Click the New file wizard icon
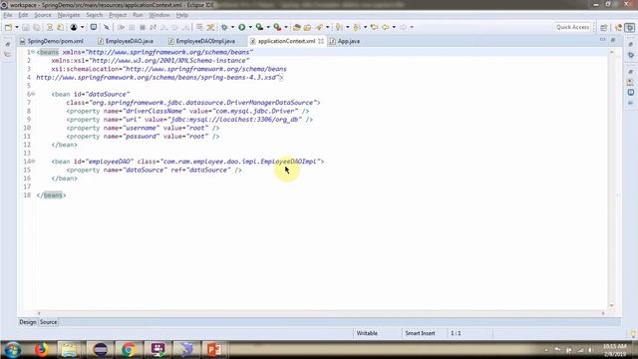 [8, 27]
